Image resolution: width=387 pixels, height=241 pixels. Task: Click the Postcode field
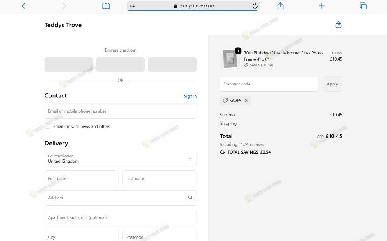coord(159,236)
